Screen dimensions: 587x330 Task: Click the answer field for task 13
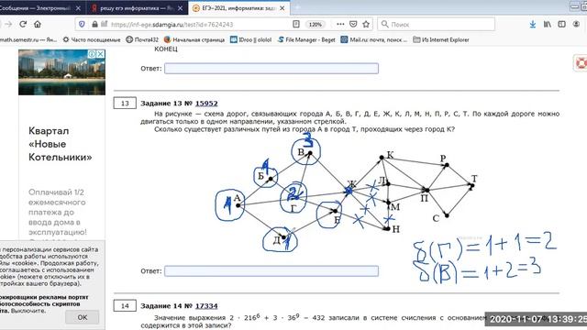coord(271,271)
